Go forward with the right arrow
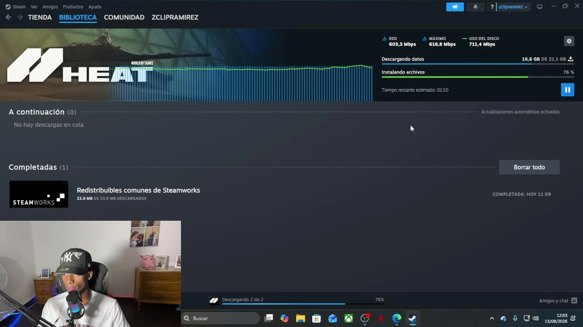 [20, 17]
